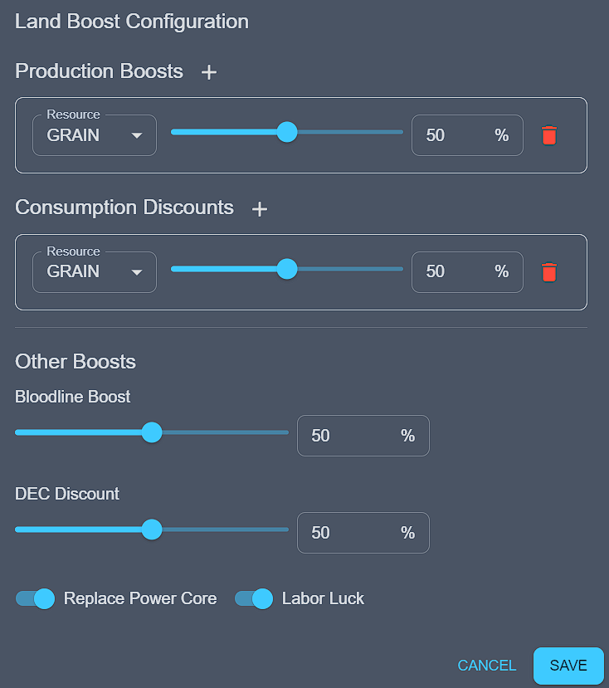
Task: Delete the Consumption Discounts GRAIN row
Action: (548, 271)
